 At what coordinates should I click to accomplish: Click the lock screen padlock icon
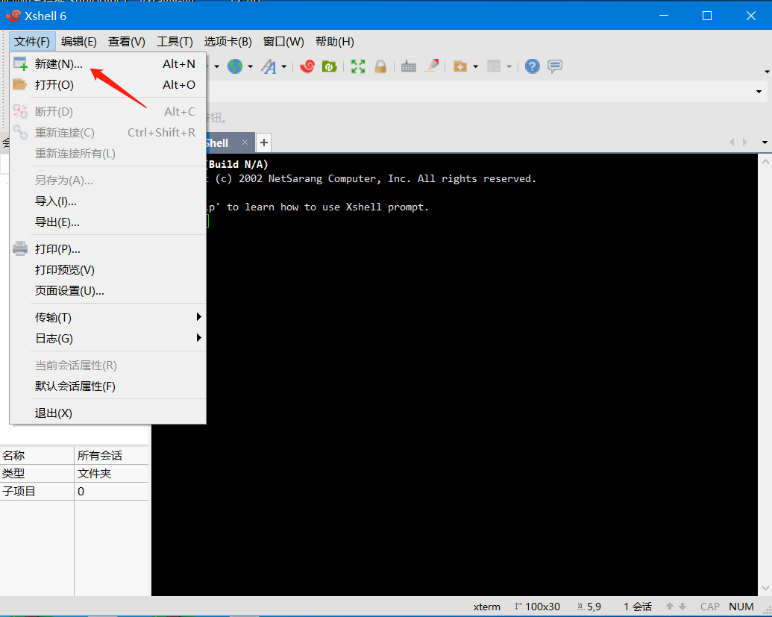[380, 66]
